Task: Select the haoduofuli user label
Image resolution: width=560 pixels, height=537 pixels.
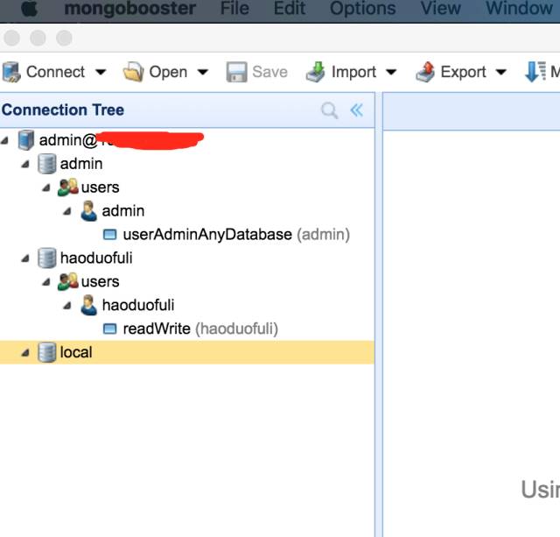Action: (x=138, y=306)
